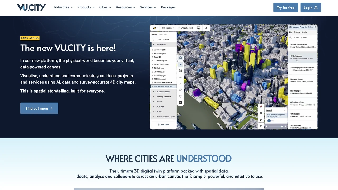Click the Login button

311,7
